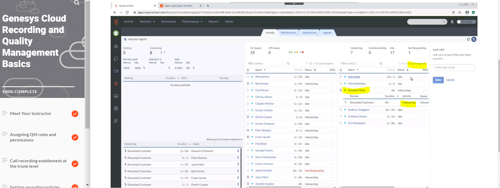Click the course sidebar vertical scrollbar

point(87,65)
